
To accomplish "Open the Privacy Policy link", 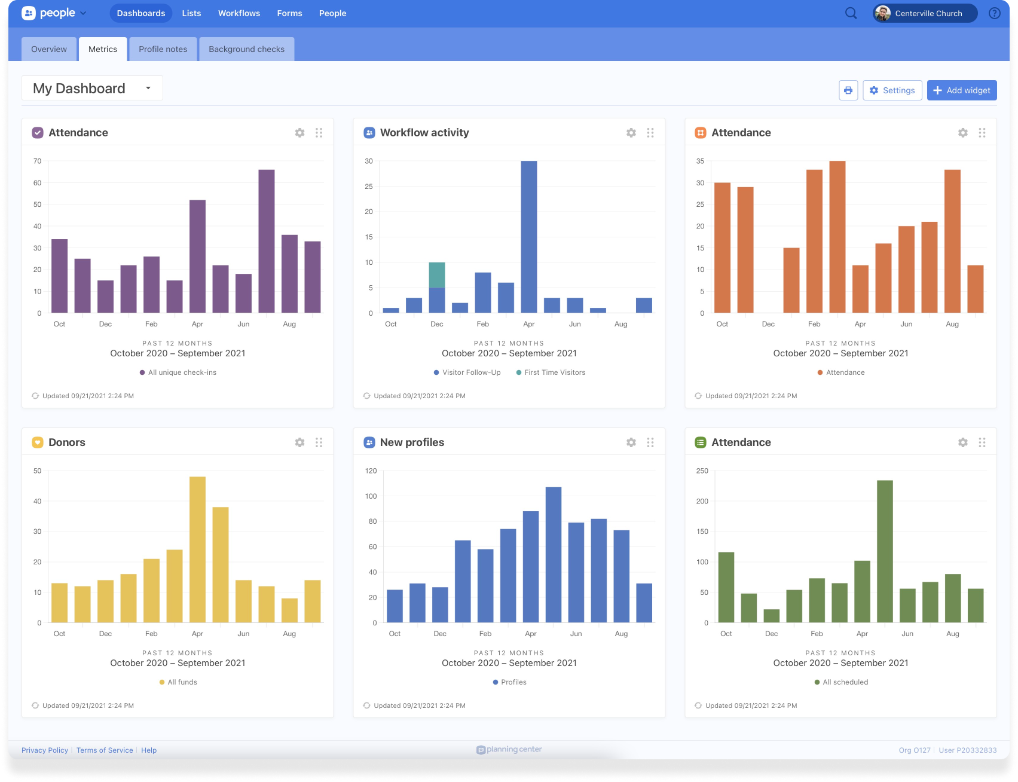I will [44, 750].
